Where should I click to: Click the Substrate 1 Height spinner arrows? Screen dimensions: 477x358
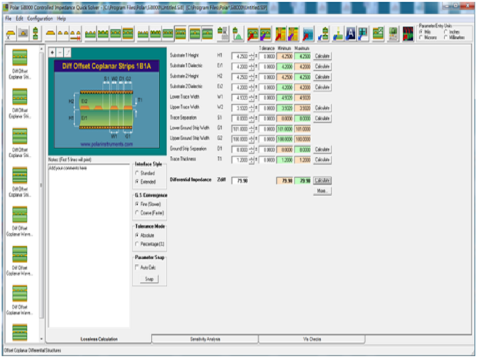pos(252,55)
